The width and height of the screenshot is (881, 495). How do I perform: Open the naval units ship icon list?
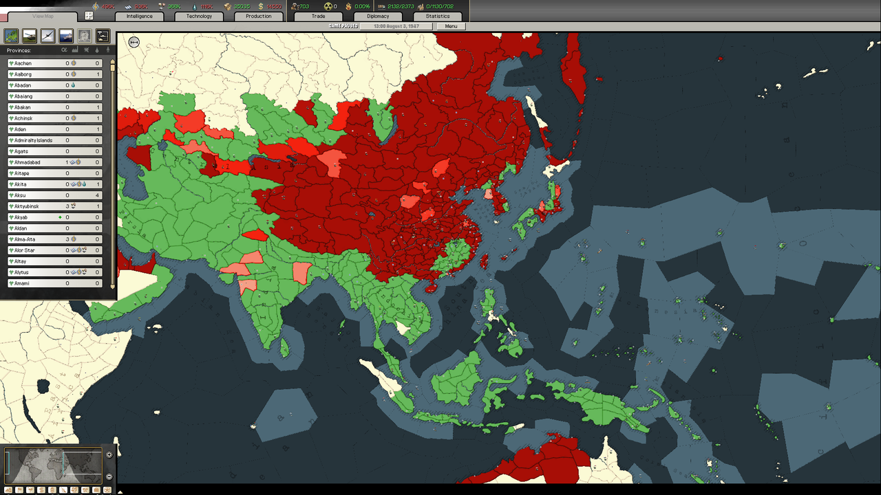pos(66,35)
